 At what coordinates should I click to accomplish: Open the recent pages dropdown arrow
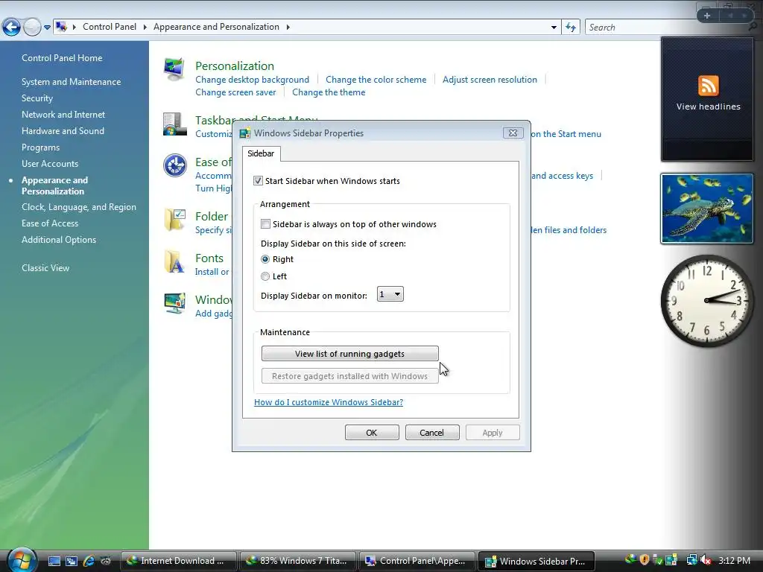point(47,28)
